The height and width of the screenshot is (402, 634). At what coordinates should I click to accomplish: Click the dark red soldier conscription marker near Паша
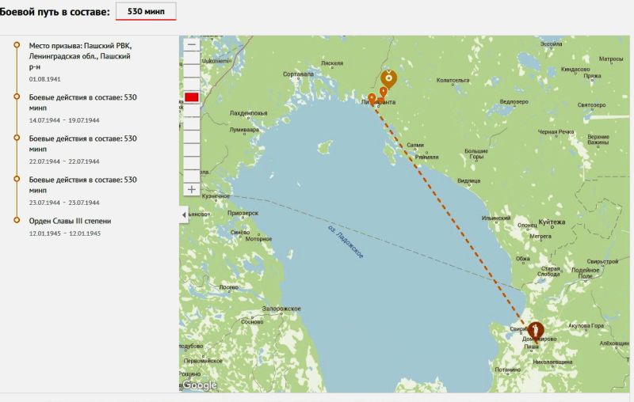pos(536,332)
